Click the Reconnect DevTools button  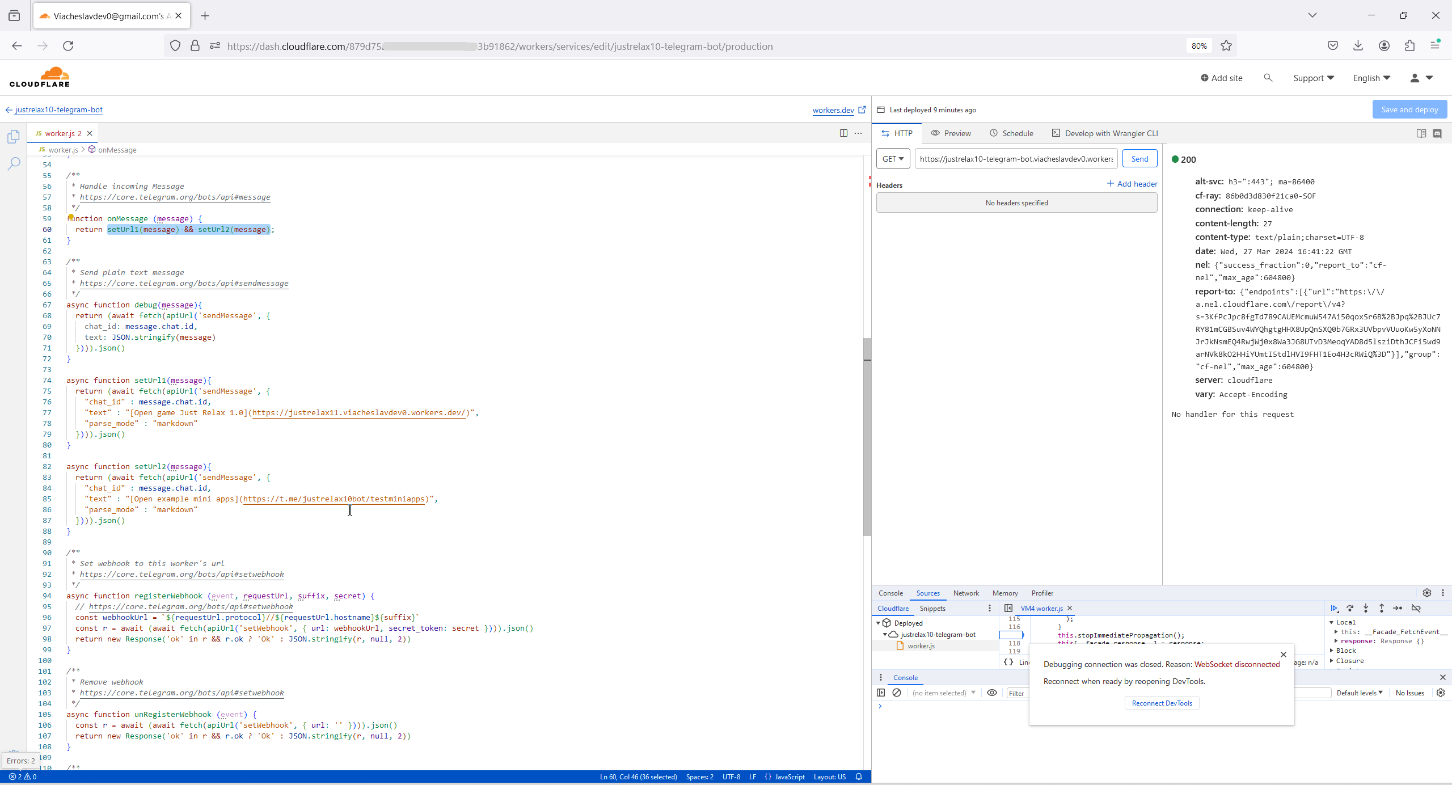[1162, 703]
